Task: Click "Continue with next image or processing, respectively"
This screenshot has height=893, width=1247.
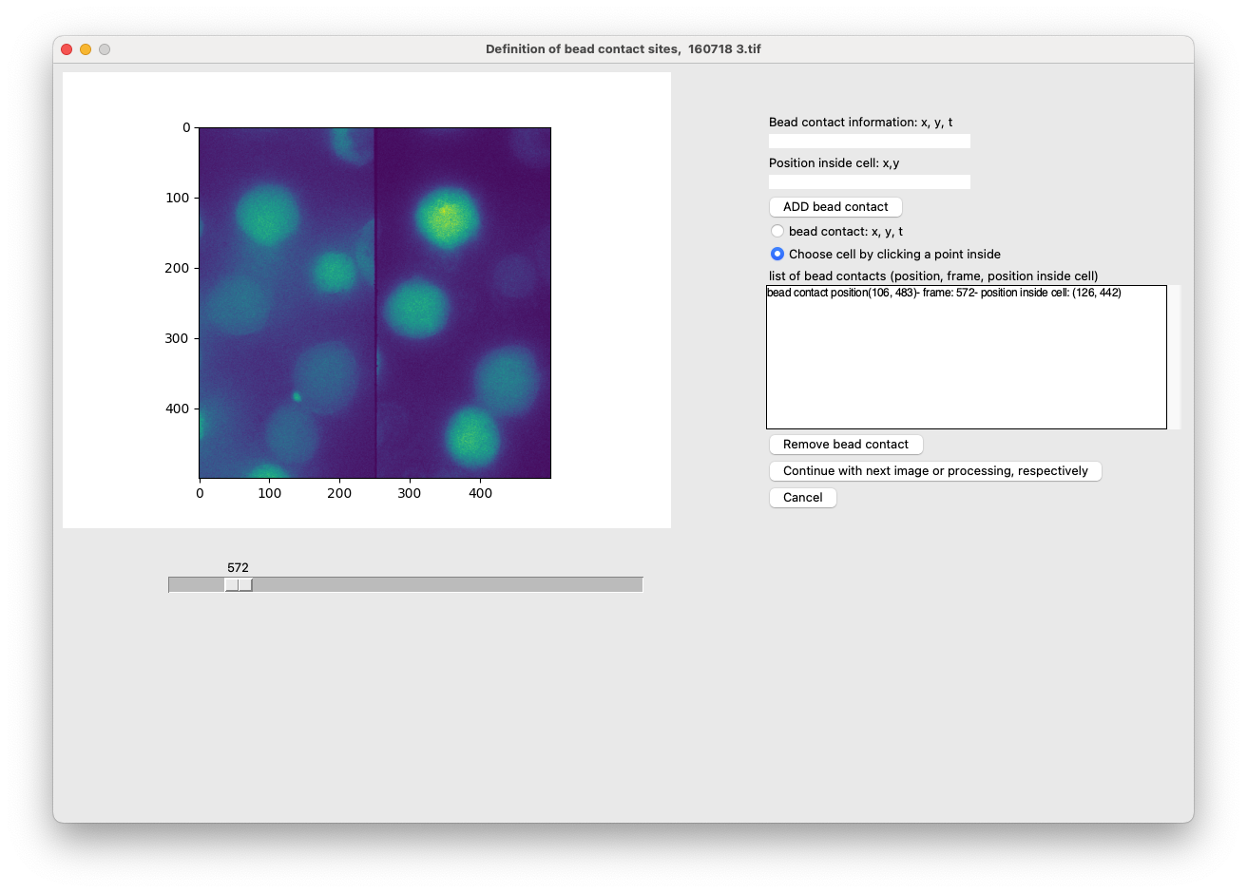Action: point(934,470)
